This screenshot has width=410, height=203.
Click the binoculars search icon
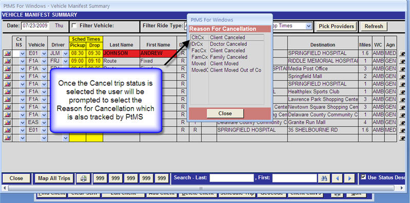(324, 178)
